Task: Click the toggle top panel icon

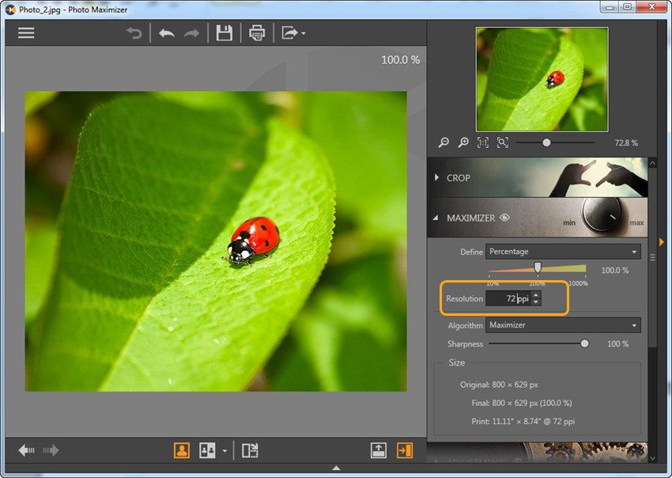Action: tap(379, 450)
